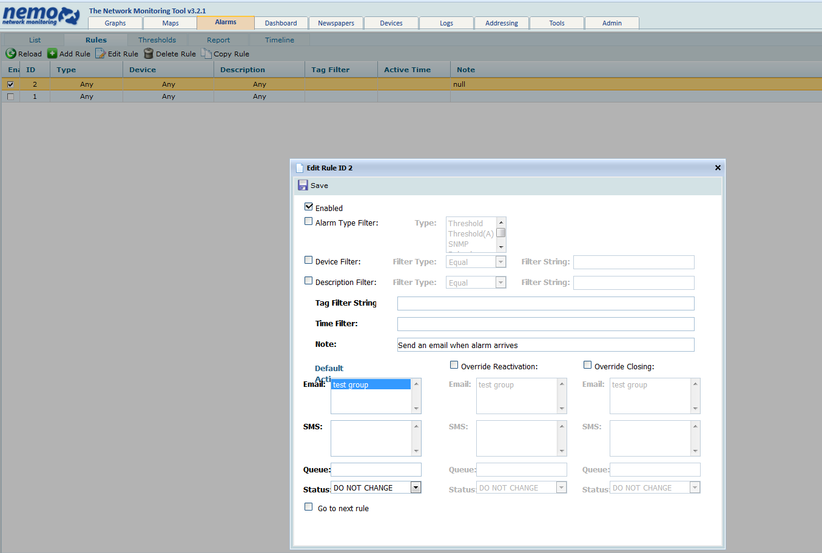
Task: Open the default action Status dropdown
Action: 416,488
